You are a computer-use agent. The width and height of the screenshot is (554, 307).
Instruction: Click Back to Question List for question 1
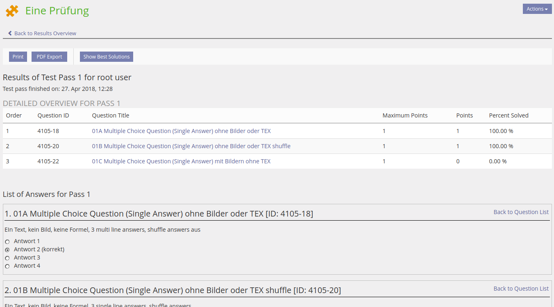[x=521, y=212]
